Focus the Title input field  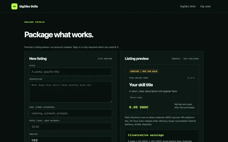(71, 72)
